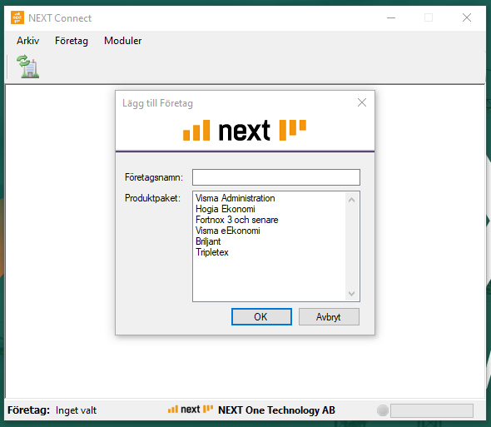The height and width of the screenshot is (427, 491).
Task: Cancel with the Avbryt button
Action: pyautogui.click(x=329, y=317)
